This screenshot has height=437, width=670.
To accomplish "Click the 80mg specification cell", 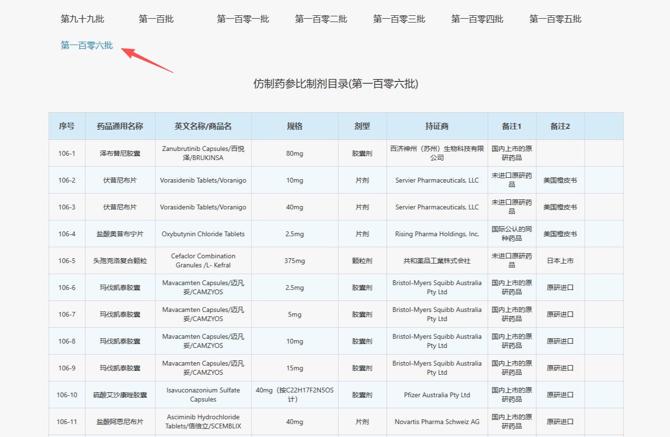I will 295,153.
